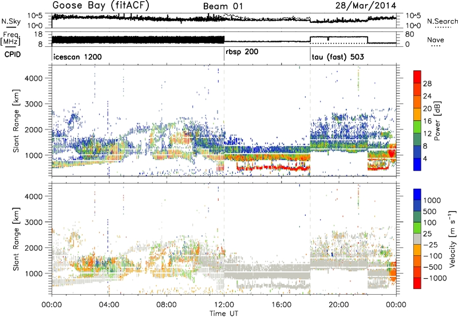This screenshot has height=317, width=458.
Task: Select the 'icescan 1200' CPID entry
Action: tap(77, 57)
